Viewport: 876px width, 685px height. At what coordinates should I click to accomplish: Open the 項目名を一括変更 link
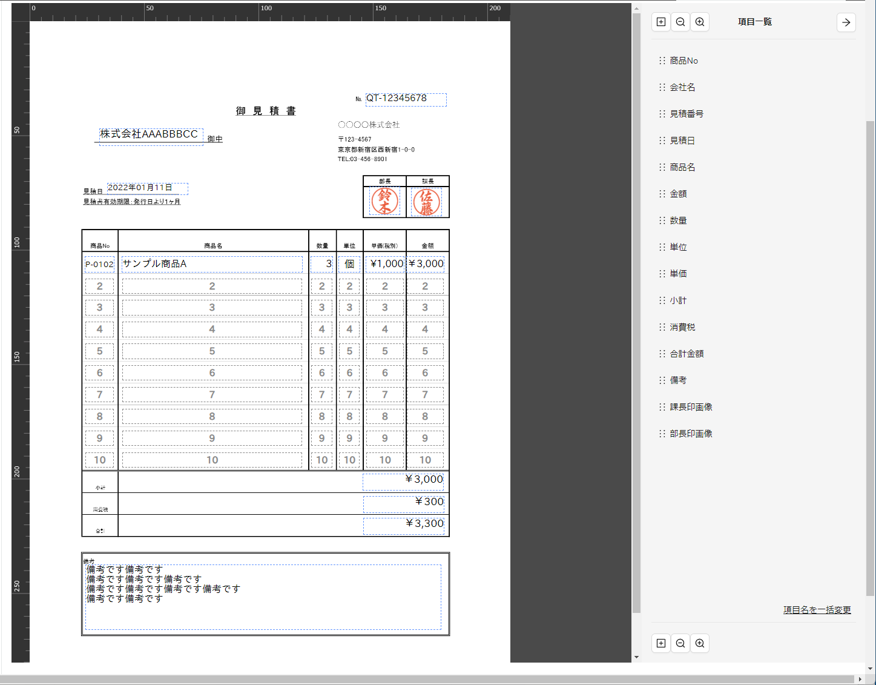pyautogui.click(x=817, y=610)
